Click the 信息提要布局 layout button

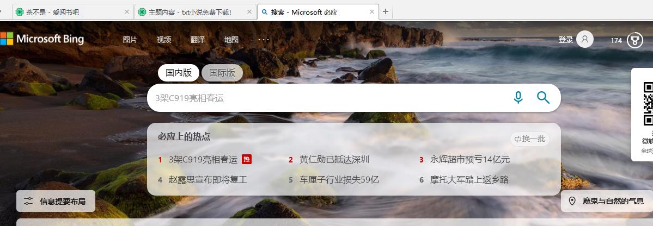(56, 201)
